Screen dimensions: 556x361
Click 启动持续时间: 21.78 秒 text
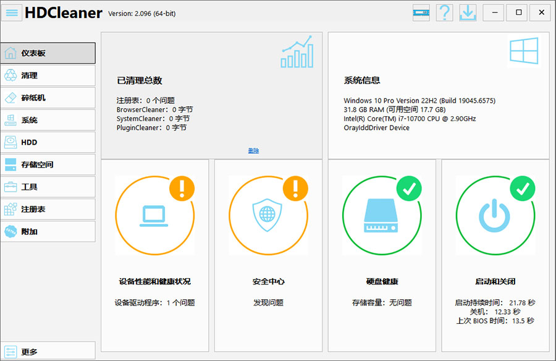(495, 303)
